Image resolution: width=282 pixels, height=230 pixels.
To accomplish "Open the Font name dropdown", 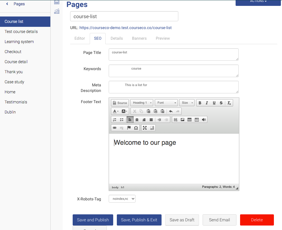I will point(167,103).
